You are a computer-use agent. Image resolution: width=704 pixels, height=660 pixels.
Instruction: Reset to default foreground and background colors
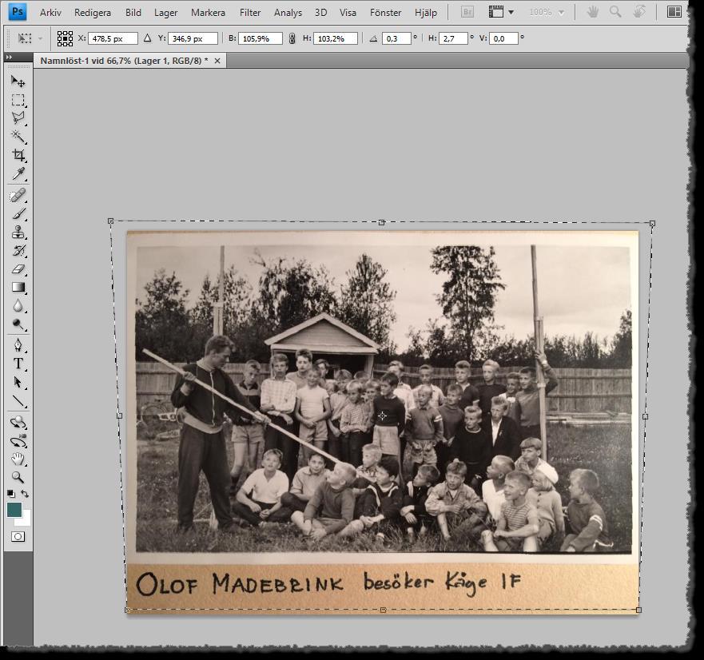10,494
